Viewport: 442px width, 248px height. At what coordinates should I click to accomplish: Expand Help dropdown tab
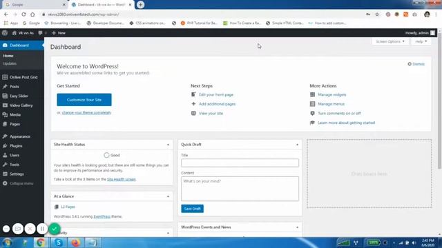pyautogui.click(x=421, y=41)
